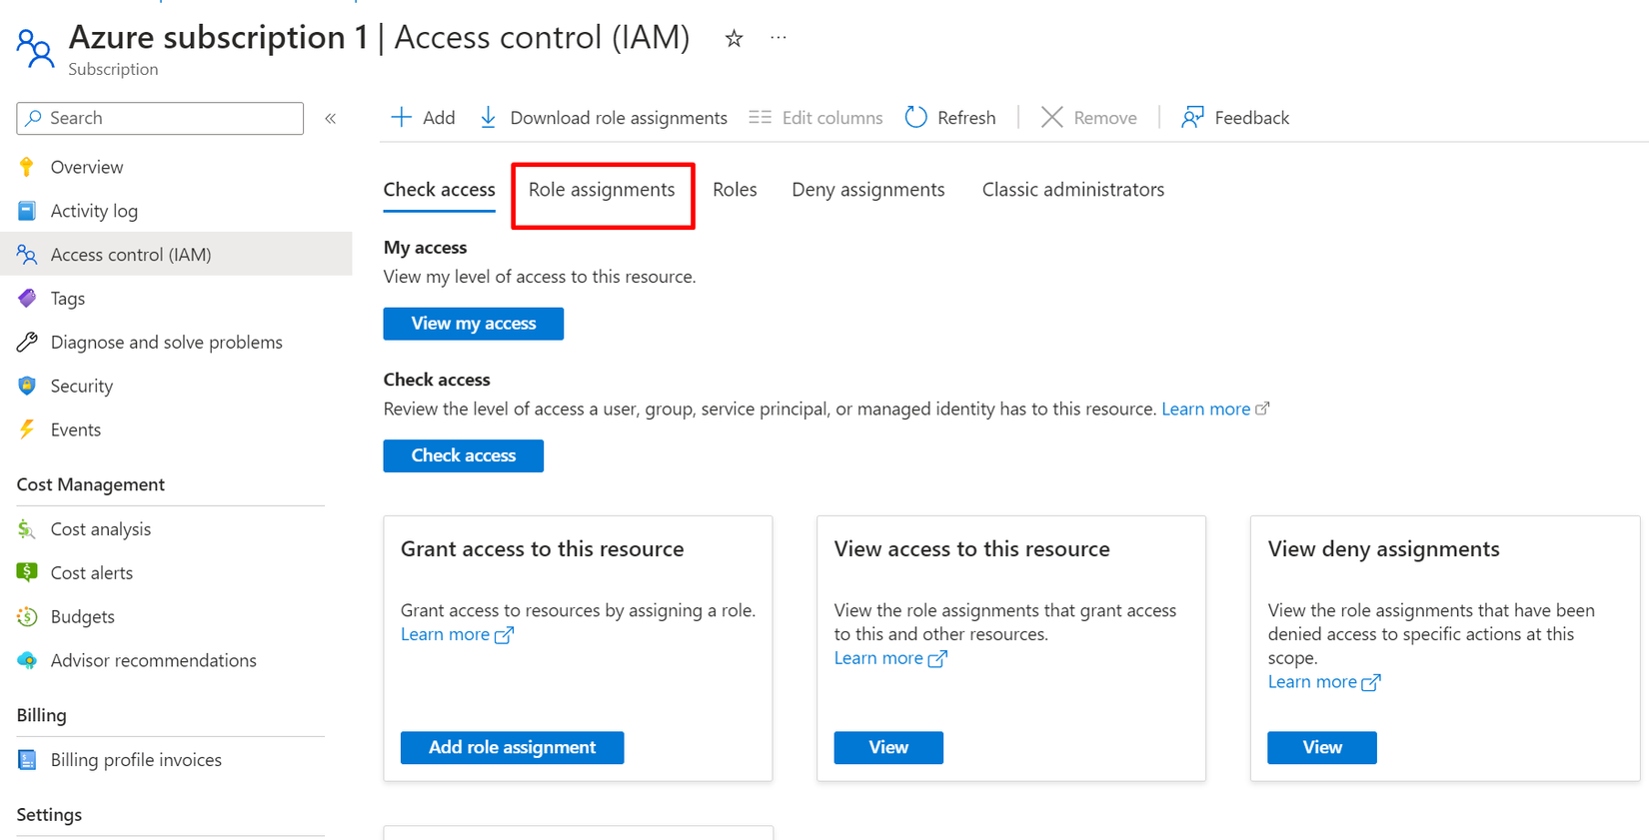Switch to the Deny assignments tab
This screenshot has height=840, width=1649.
pos(867,190)
